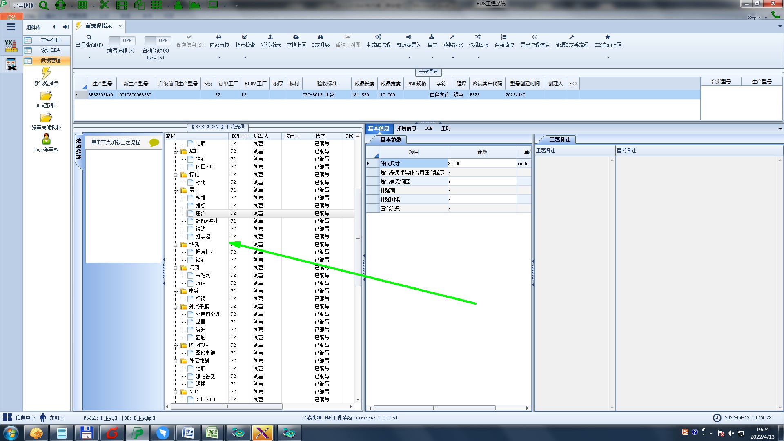The width and height of the screenshot is (784, 441).
Task: Open dropdown arrow under 内部审核
Action: click(x=219, y=57)
